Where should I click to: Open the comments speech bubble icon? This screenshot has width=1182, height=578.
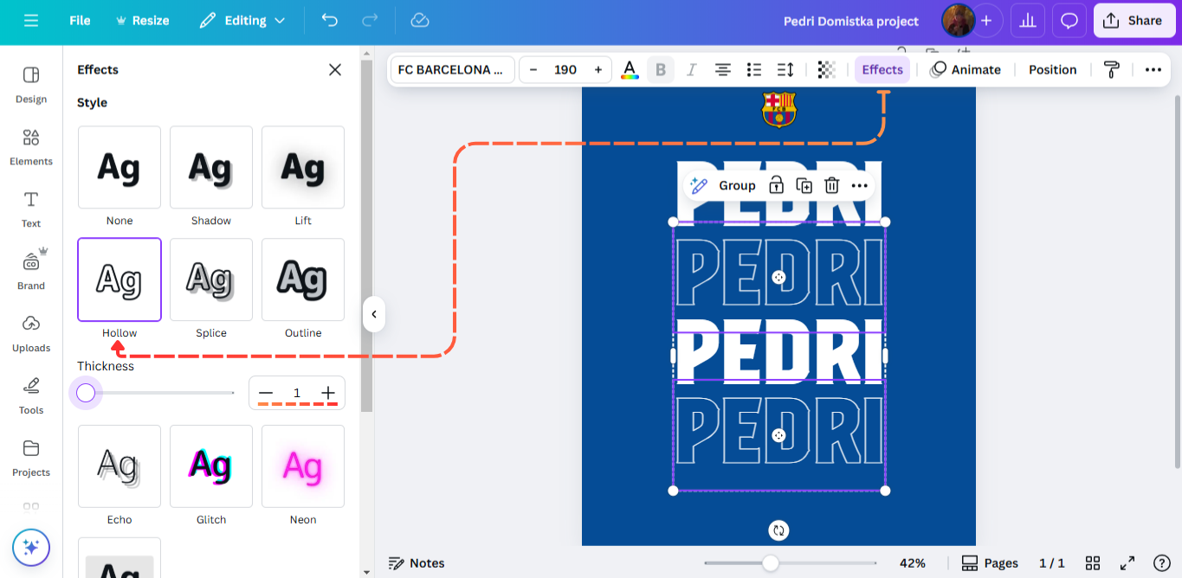(x=1069, y=20)
